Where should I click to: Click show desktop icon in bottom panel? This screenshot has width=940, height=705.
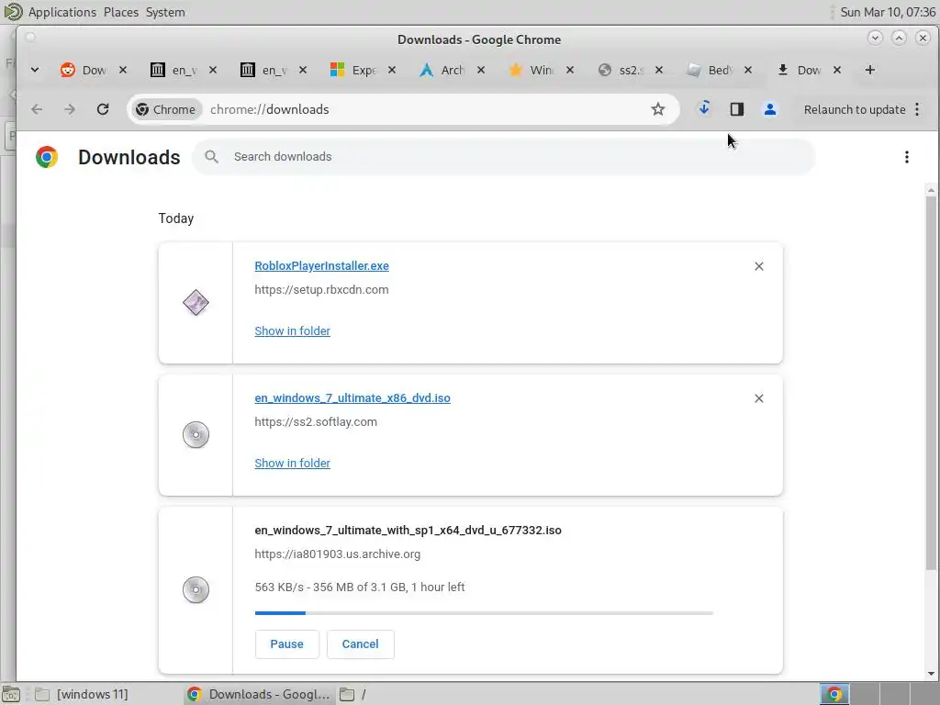coord(11,694)
